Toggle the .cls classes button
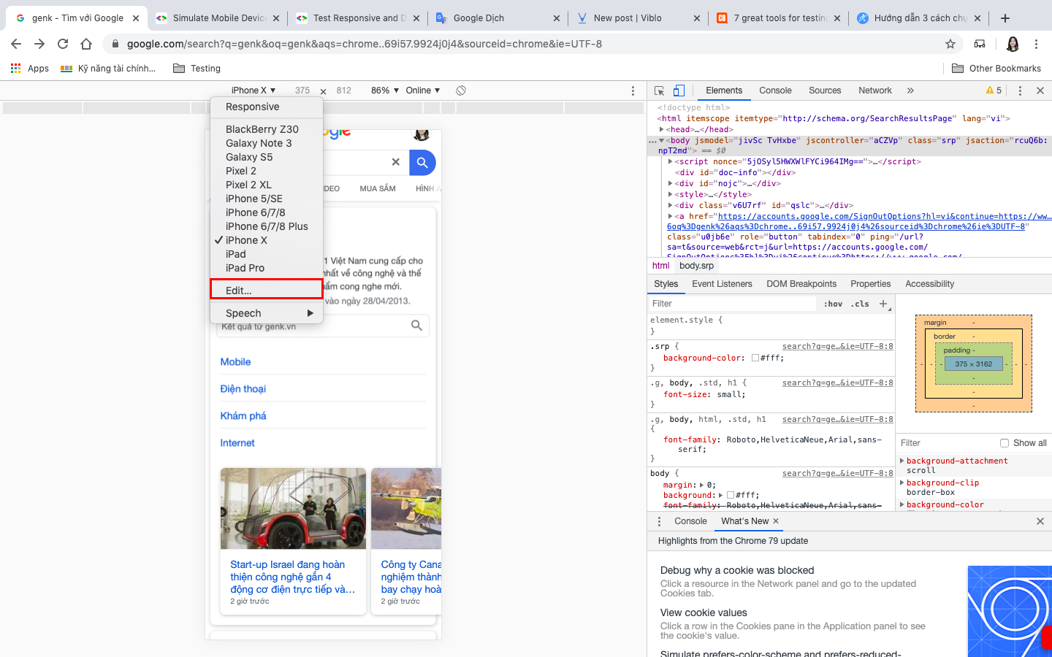1052x657 pixels. 860,304
